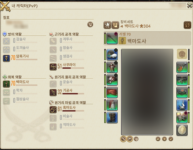The width and height of the screenshot is (193, 150).
Task: Click the Samurai (사무라이) job icon
Action: pos(53,67)
